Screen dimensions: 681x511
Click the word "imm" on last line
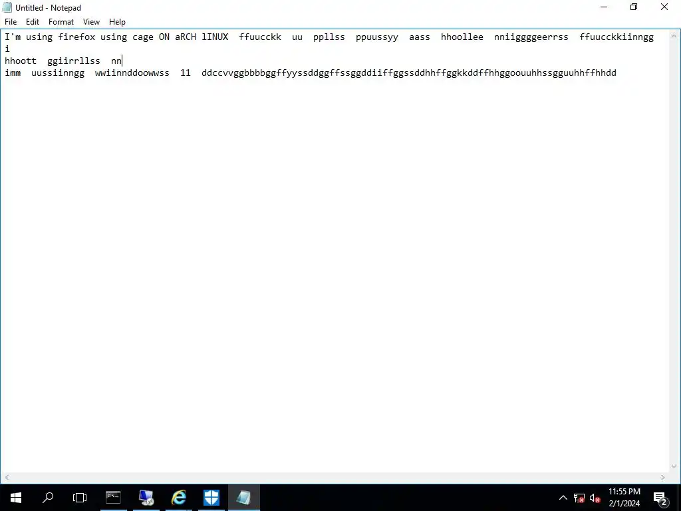click(13, 73)
